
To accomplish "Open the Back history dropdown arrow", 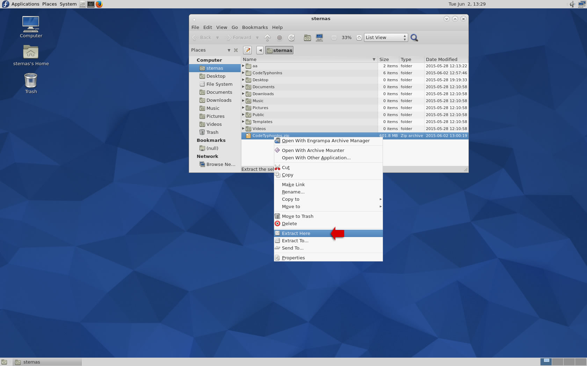I will coord(217,38).
